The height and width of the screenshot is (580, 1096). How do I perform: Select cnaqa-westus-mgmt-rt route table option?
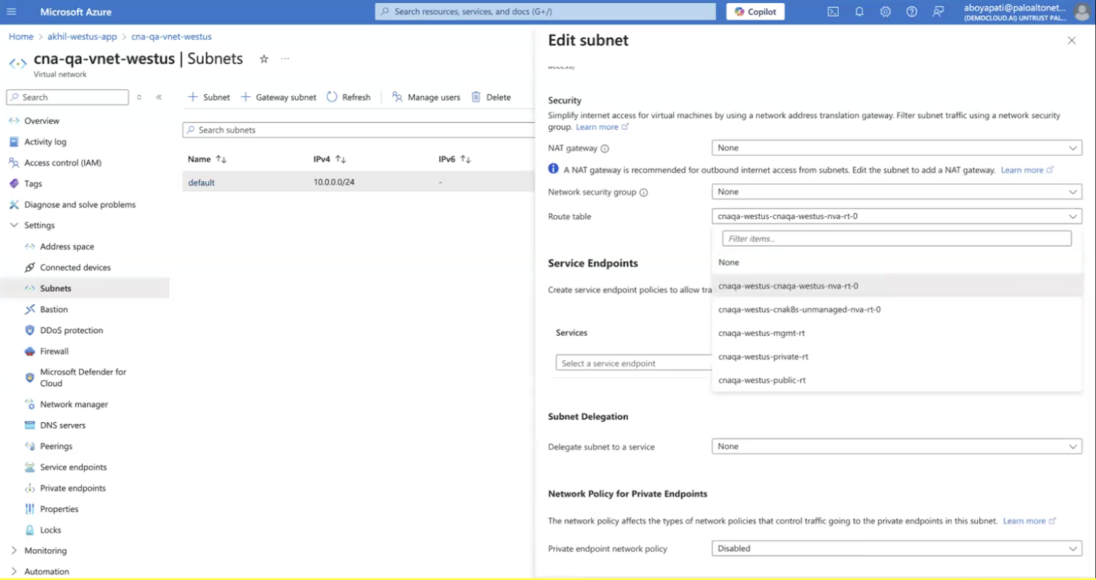762,333
